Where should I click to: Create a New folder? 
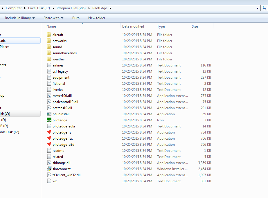tap(97, 18)
